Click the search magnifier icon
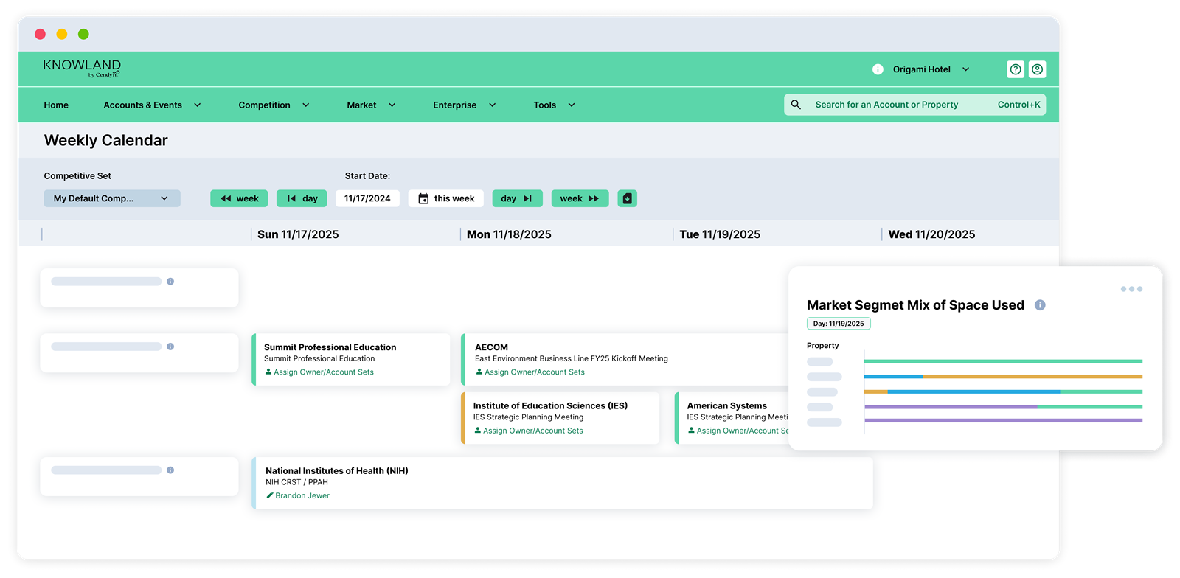The width and height of the screenshot is (1180, 578). pyautogui.click(x=796, y=105)
